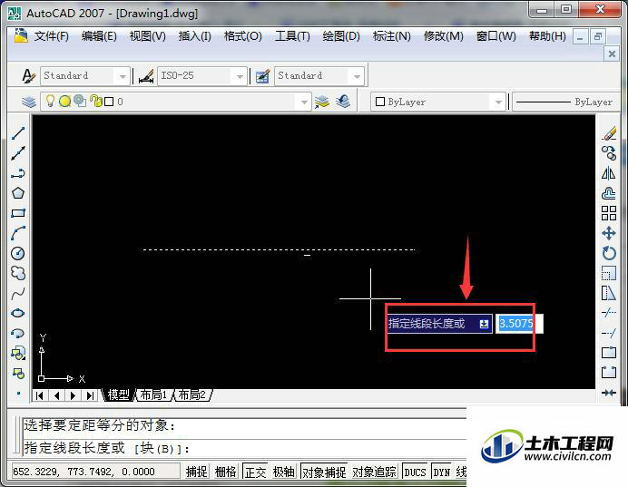Select the Ellipse tool
This screenshot has height=487, width=628.
[18, 313]
